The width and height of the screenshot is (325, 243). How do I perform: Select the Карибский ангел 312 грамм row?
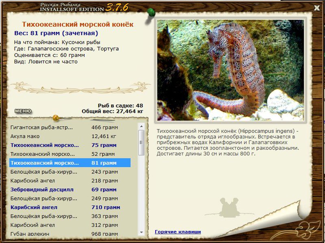pyautogui.click(x=70, y=225)
